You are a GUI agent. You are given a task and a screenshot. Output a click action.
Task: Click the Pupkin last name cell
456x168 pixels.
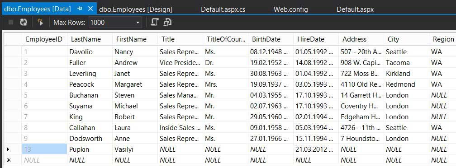pyautogui.click(x=90, y=149)
